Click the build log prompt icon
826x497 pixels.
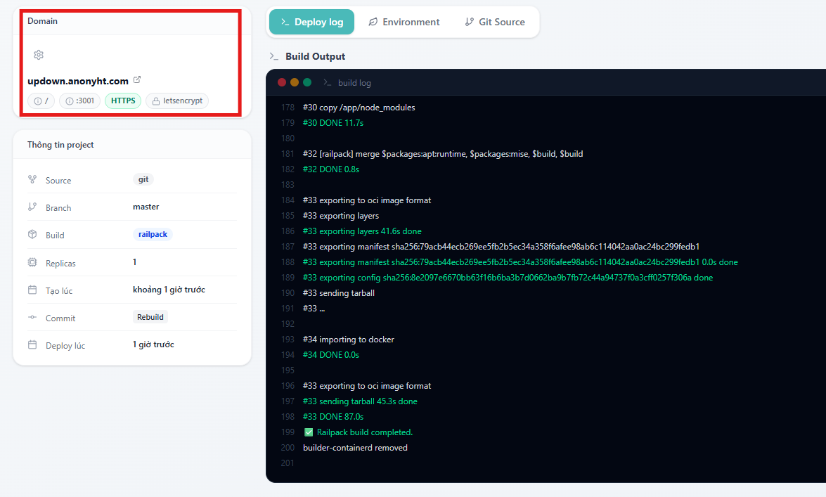coord(327,82)
